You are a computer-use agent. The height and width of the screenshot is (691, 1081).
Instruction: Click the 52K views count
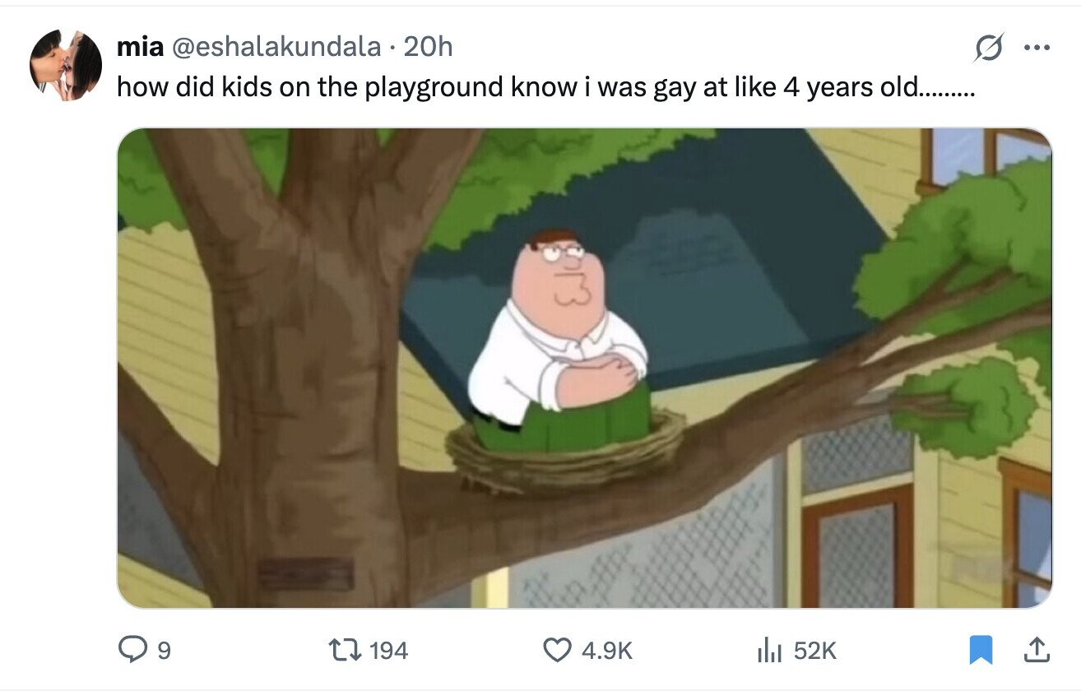pyautogui.click(x=814, y=651)
